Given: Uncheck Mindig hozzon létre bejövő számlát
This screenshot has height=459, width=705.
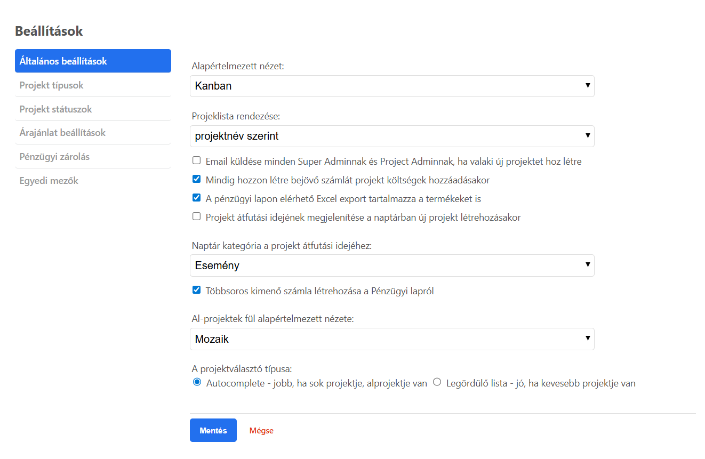Looking at the screenshot, I should (x=197, y=179).
